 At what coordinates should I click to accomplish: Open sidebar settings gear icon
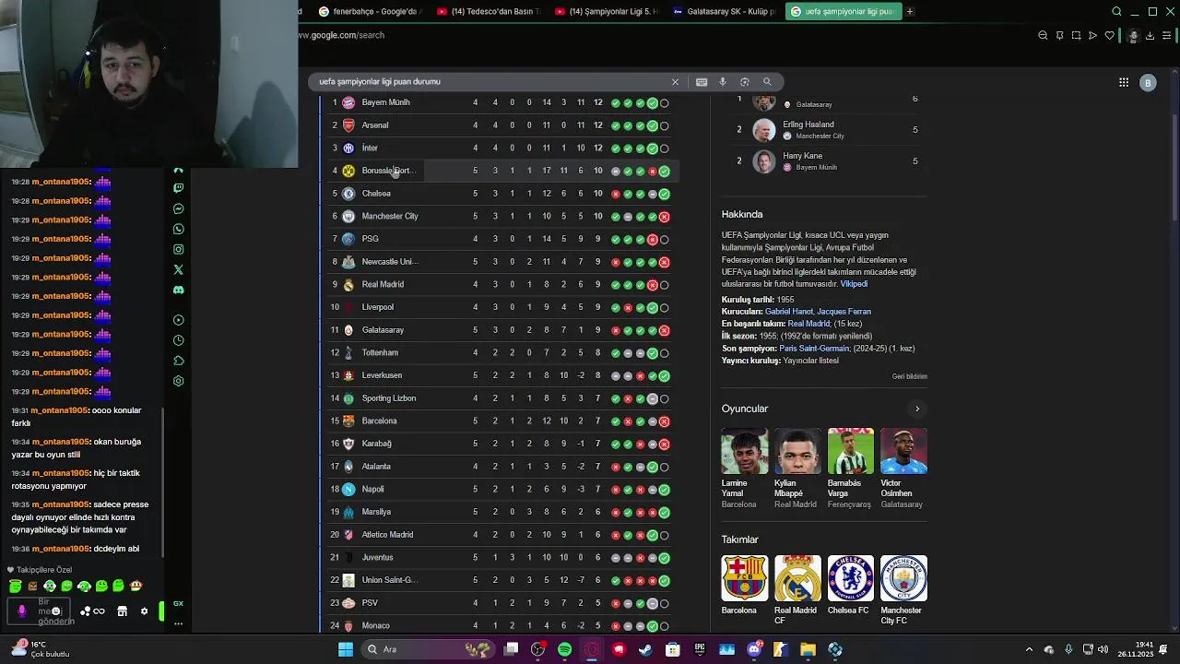(x=178, y=381)
